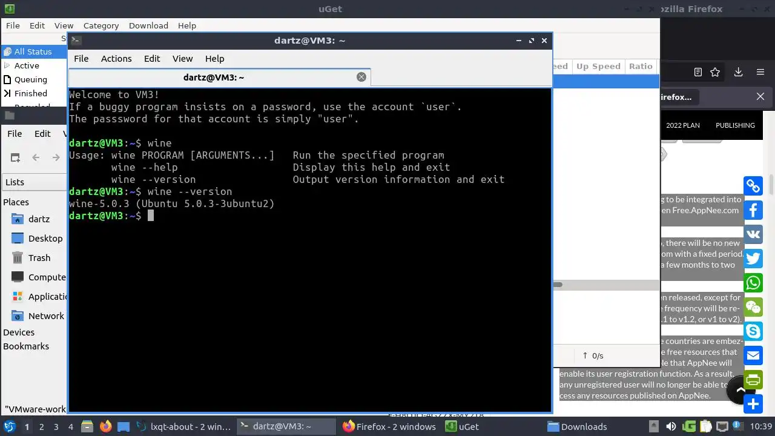Select the dartz@VM3 terminal tab
Viewport: 775px width, 436px height.
pos(219,78)
